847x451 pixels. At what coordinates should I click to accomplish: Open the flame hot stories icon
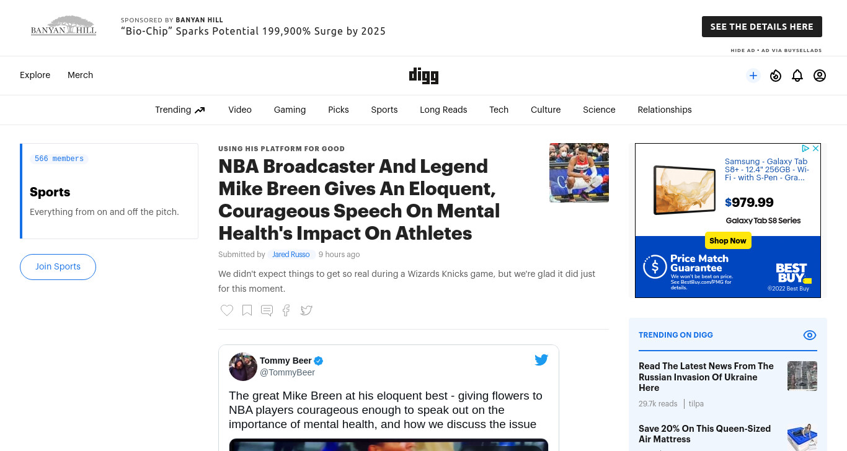(776, 76)
